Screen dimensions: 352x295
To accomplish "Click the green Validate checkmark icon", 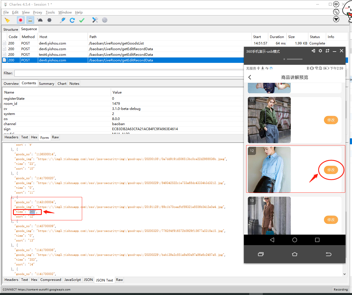I will 82,20.
